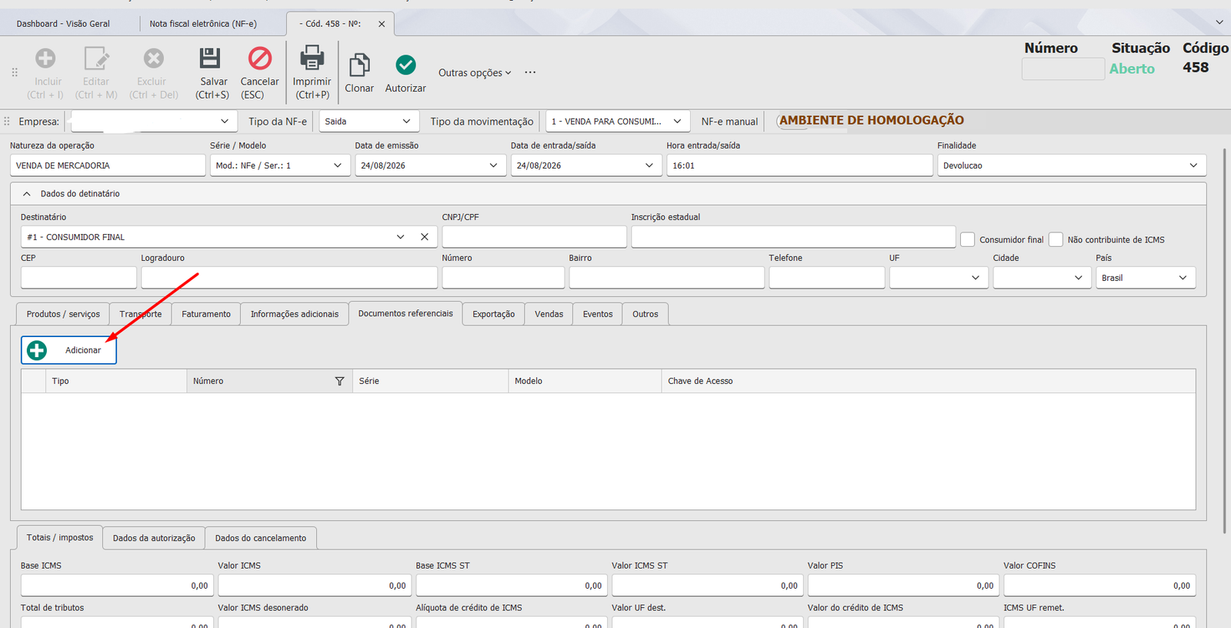The height and width of the screenshot is (628, 1231).
Task: Click the CEP input field
Action: pos(78,278)
